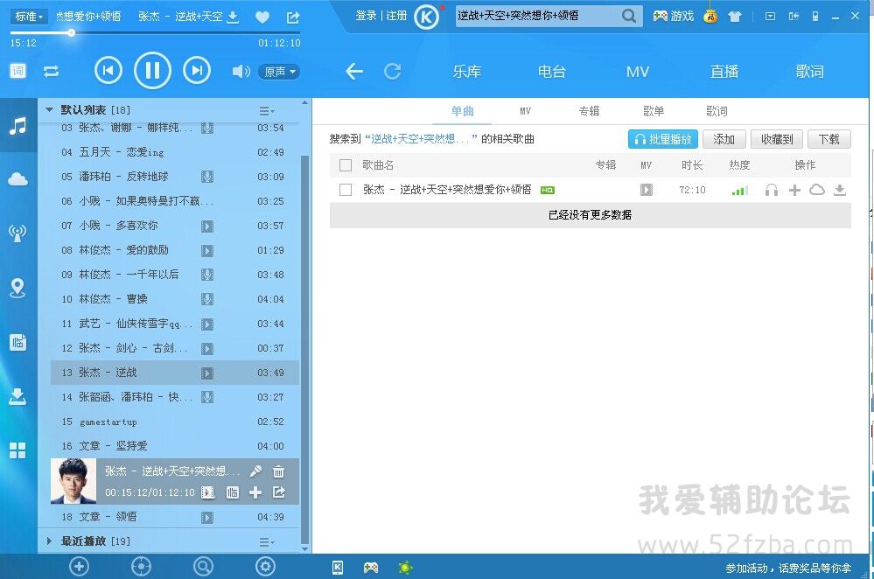Open the cloud music sidebar icon
This screenshot has height=579, width=874.
click(x=17, y=179)
